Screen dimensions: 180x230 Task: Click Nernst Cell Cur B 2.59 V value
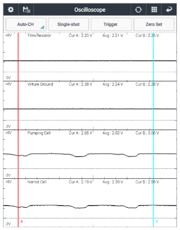pos(147,182)
